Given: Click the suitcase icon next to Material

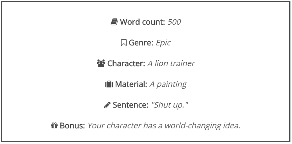Looking at the screenshot, I should pyautogui.click(x=109, y=85).
